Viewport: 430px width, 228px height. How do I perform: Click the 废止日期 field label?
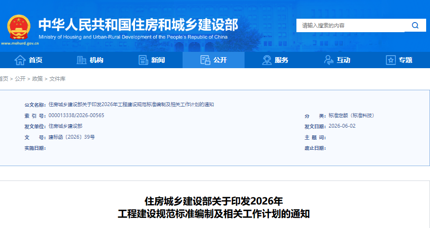(x=315, y=148)
